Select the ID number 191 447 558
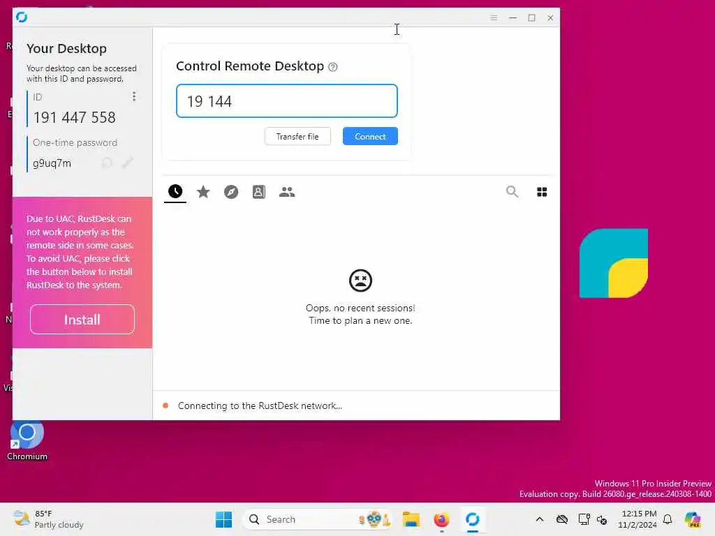This screenshot has height=536, width=715. click(74, 117)
